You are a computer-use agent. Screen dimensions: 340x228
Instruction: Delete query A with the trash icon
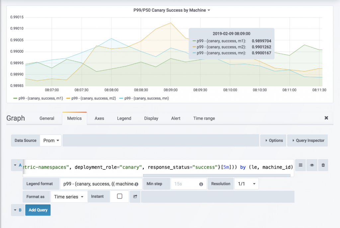pyautogui.click(x=323, y=165)
